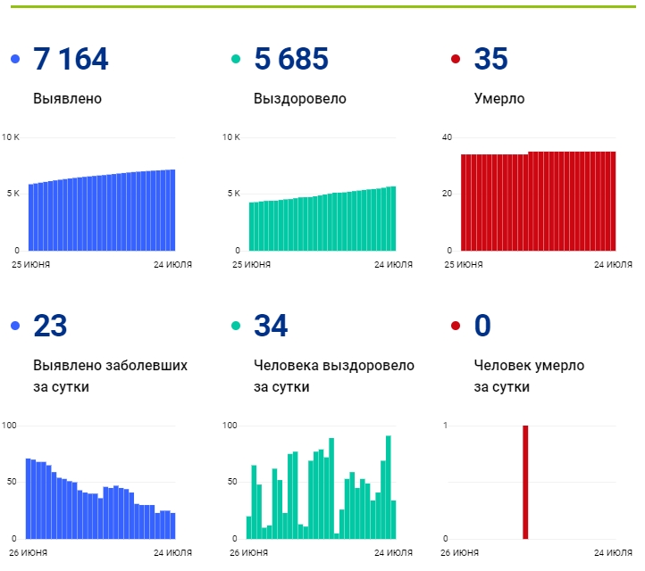This screenshot has height=571, width=645.
Task: Click the deaths total 35
Action: [x=491, y=59]
